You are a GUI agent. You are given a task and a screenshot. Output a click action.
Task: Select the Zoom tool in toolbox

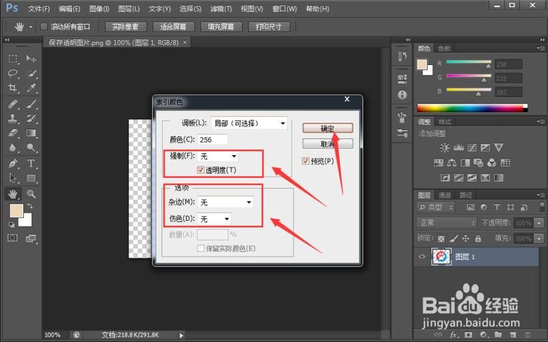coord(31,194)
